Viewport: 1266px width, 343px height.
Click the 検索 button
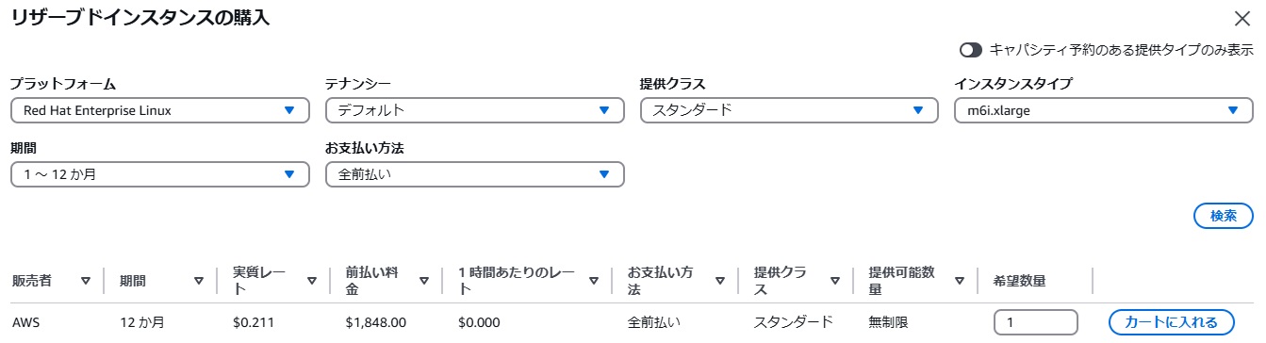tap(1223, 215)
